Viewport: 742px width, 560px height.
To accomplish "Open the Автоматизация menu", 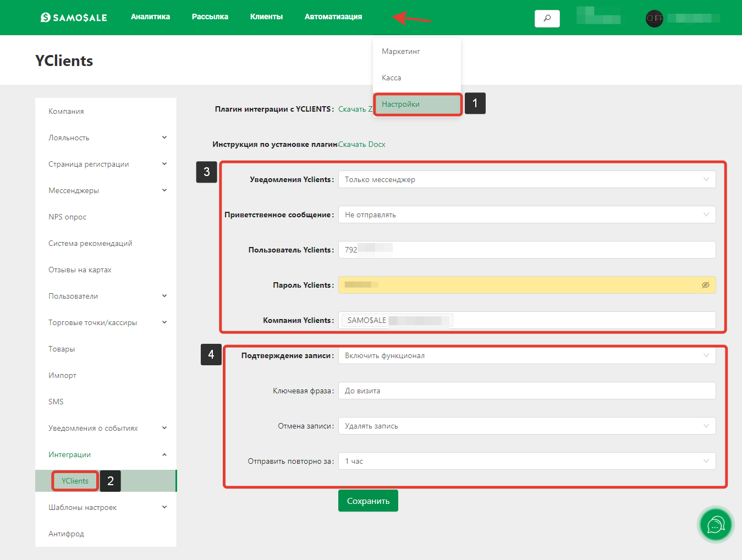I will 333,17.
